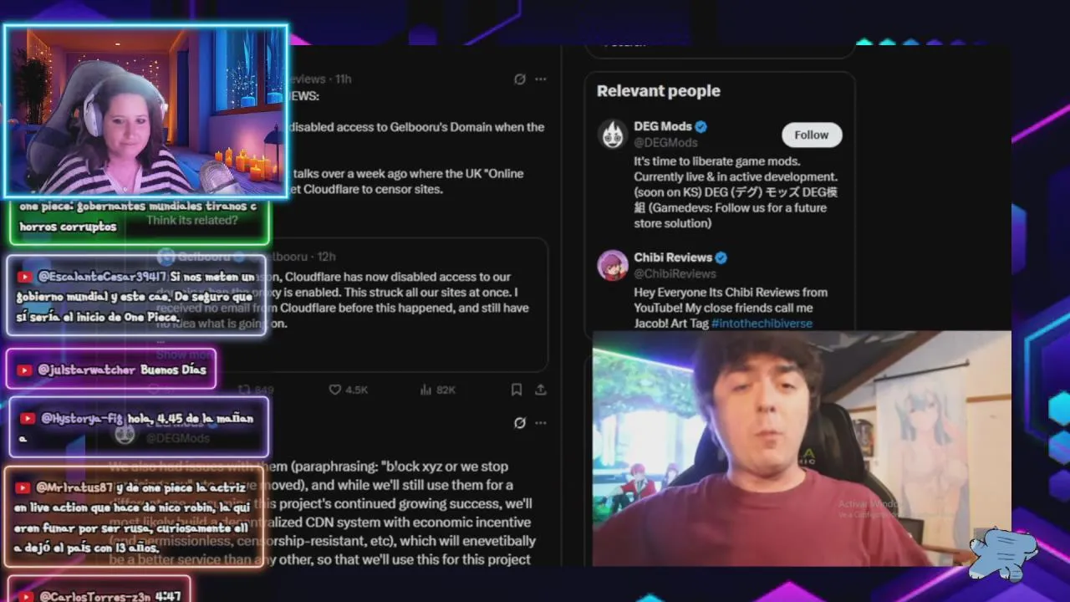Click the Grok icon on the @DEGMods reply

point(520,423)
